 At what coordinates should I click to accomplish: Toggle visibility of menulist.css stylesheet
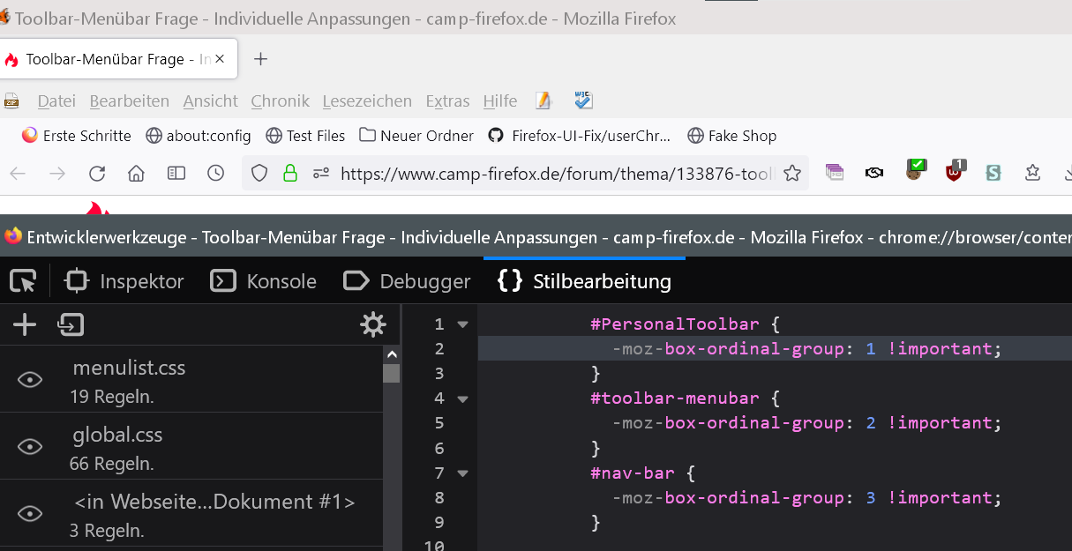tap(30, 380)
